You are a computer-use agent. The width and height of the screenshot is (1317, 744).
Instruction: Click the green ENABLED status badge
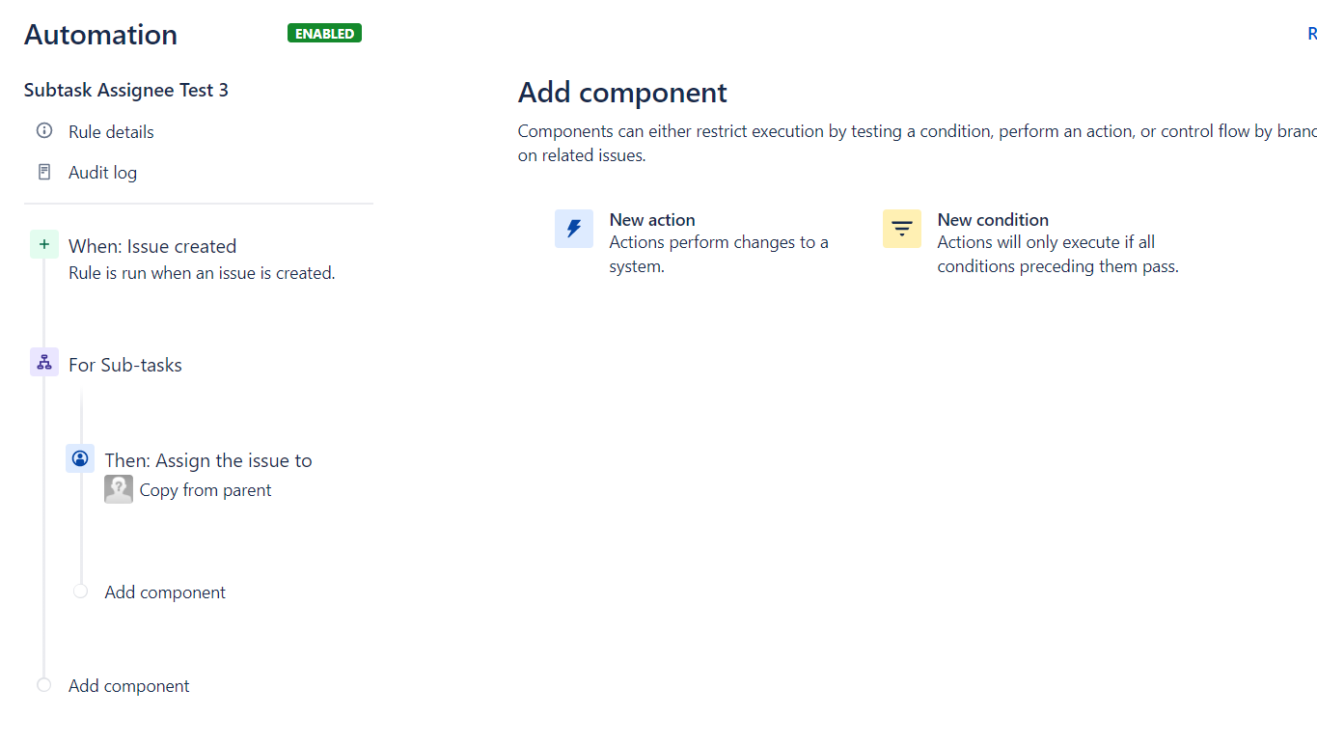click(x=324, y=34)
